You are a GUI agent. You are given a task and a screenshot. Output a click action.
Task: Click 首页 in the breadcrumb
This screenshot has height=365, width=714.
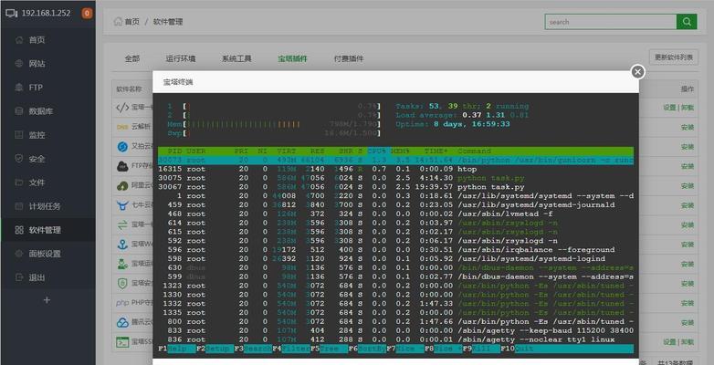click(x=131, y=22)
